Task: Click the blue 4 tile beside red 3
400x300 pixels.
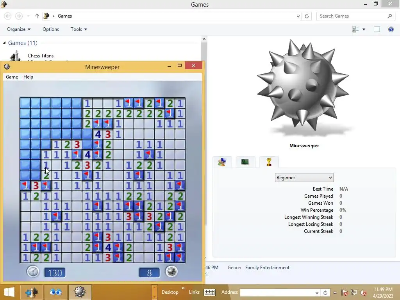Action: click(x=98, y=134)
